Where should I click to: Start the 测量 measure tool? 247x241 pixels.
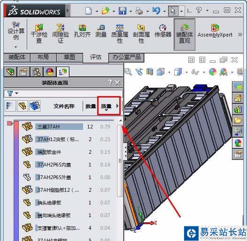coord(101,31)
